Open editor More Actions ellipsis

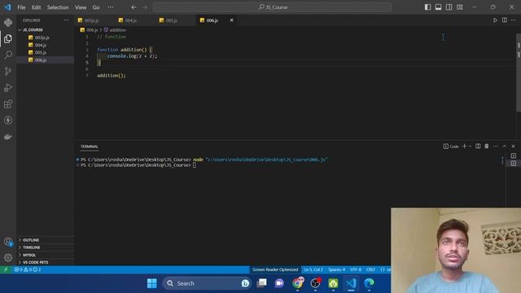514,20
